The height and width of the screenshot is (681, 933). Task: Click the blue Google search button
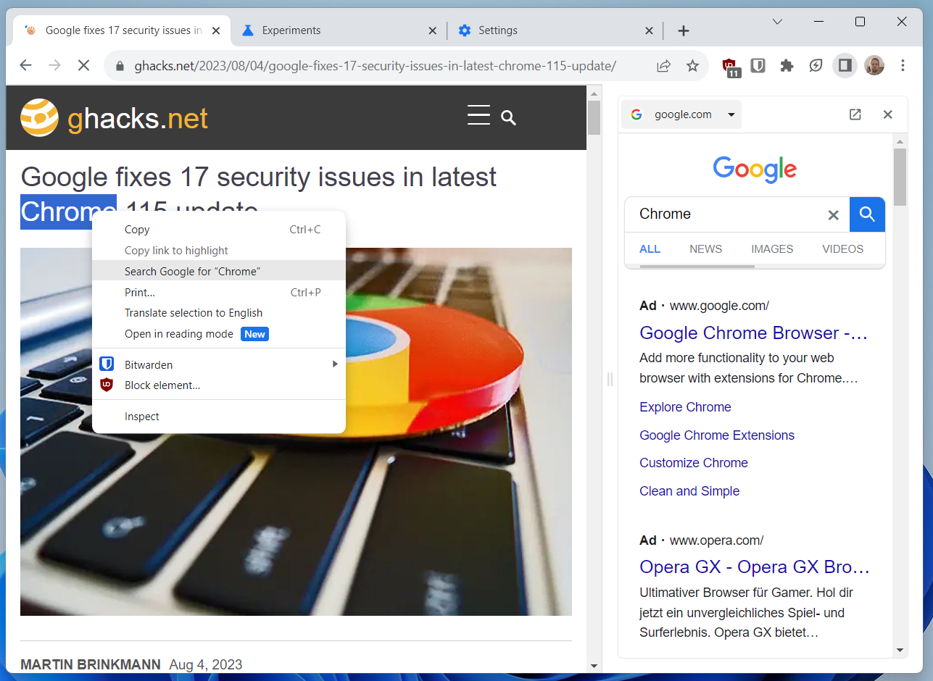point(867,214)
